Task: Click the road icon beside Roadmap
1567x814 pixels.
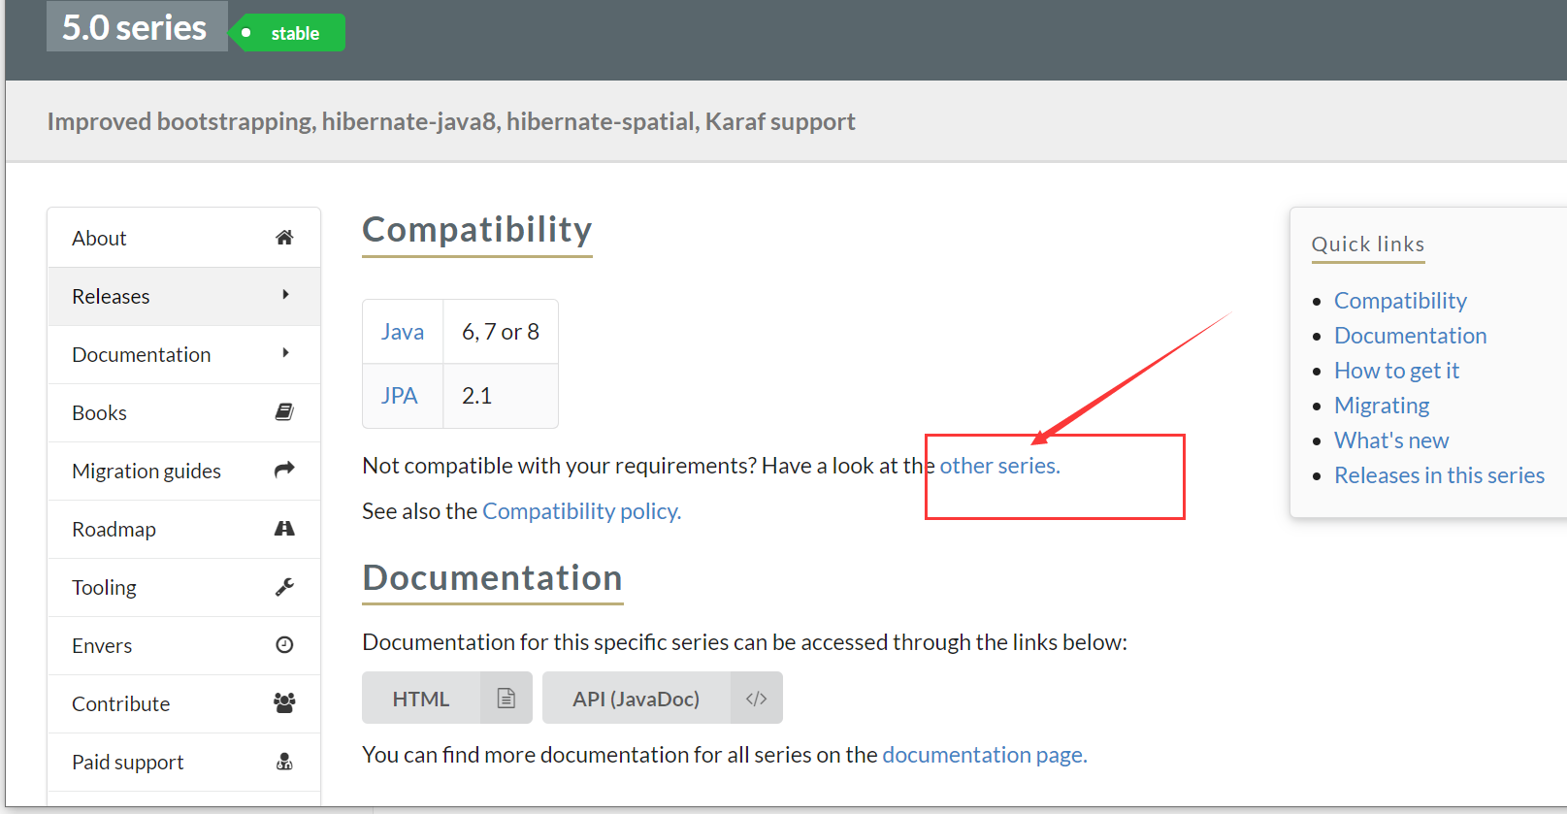Action: coord(284,529)
